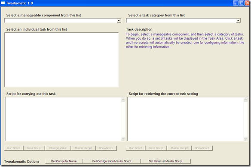Click 'Select a task category from this list' label
The height and width of the screenshot is (167, 251).
click(x=156, y=15)
